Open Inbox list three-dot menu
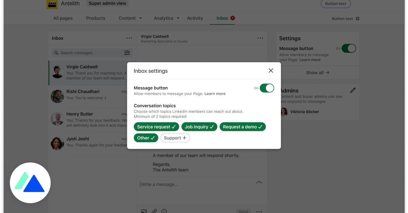This screenshot has width=408, height=213. [x=129, y=38]
